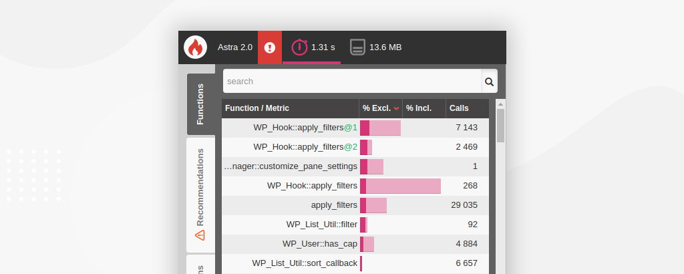Viewport: 684px width, 274px height.
Task: Select the …nager::customize_pane_settings row
Action: [355, 166]
